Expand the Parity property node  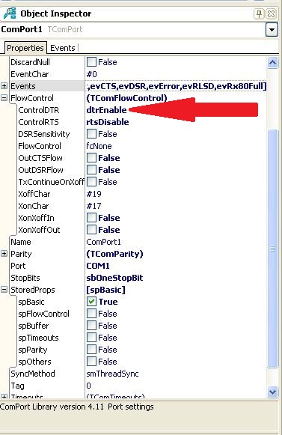coord(4,253)
